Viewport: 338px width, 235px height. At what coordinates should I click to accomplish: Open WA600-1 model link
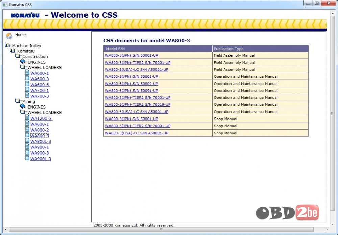coord(40,73)
